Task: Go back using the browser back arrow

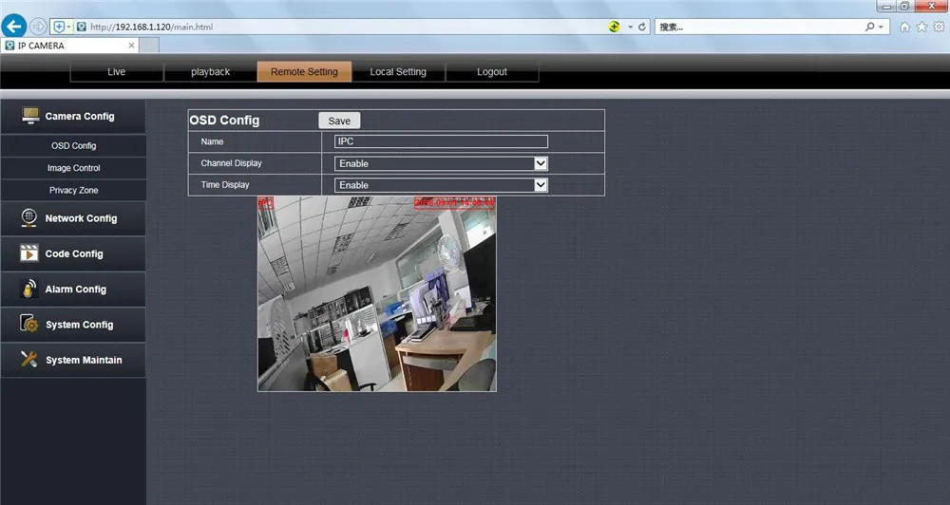Action: tap(14, 26)
